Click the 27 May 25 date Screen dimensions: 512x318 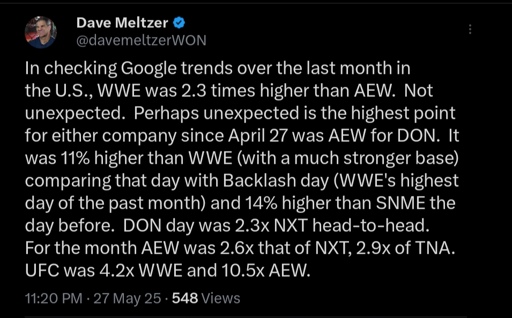coord(127,298)
